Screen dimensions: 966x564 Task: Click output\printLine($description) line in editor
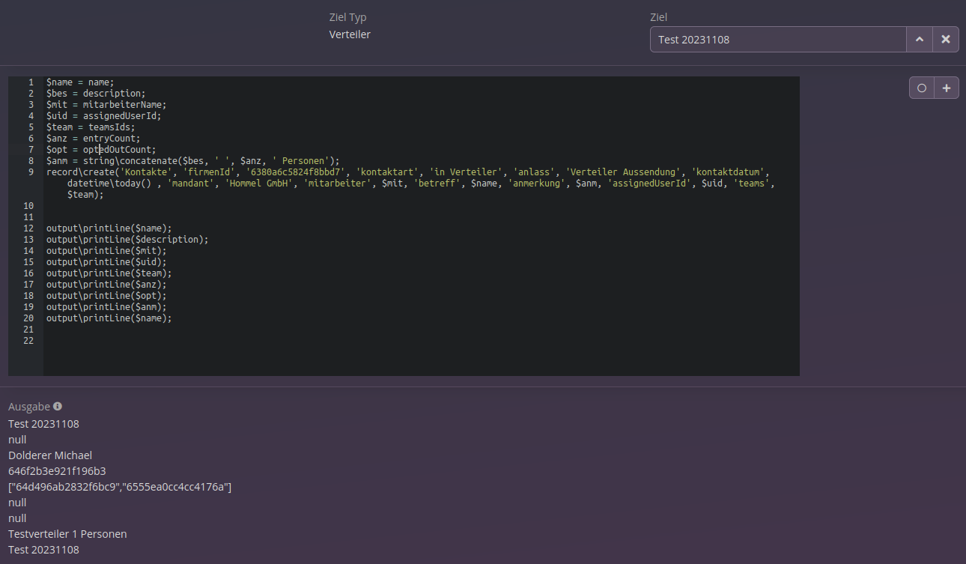pos(127,240)
